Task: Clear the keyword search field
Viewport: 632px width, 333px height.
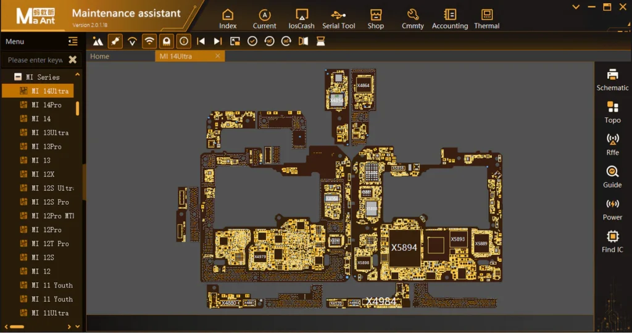Action: point(73,60)
